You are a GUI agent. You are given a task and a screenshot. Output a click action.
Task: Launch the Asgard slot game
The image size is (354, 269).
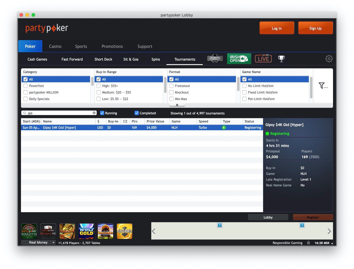pos(124,231)
